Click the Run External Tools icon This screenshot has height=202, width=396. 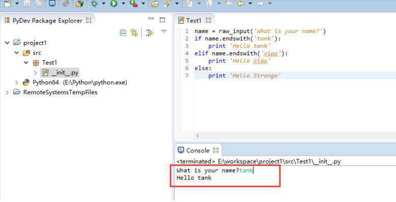[x=133, y=4]
